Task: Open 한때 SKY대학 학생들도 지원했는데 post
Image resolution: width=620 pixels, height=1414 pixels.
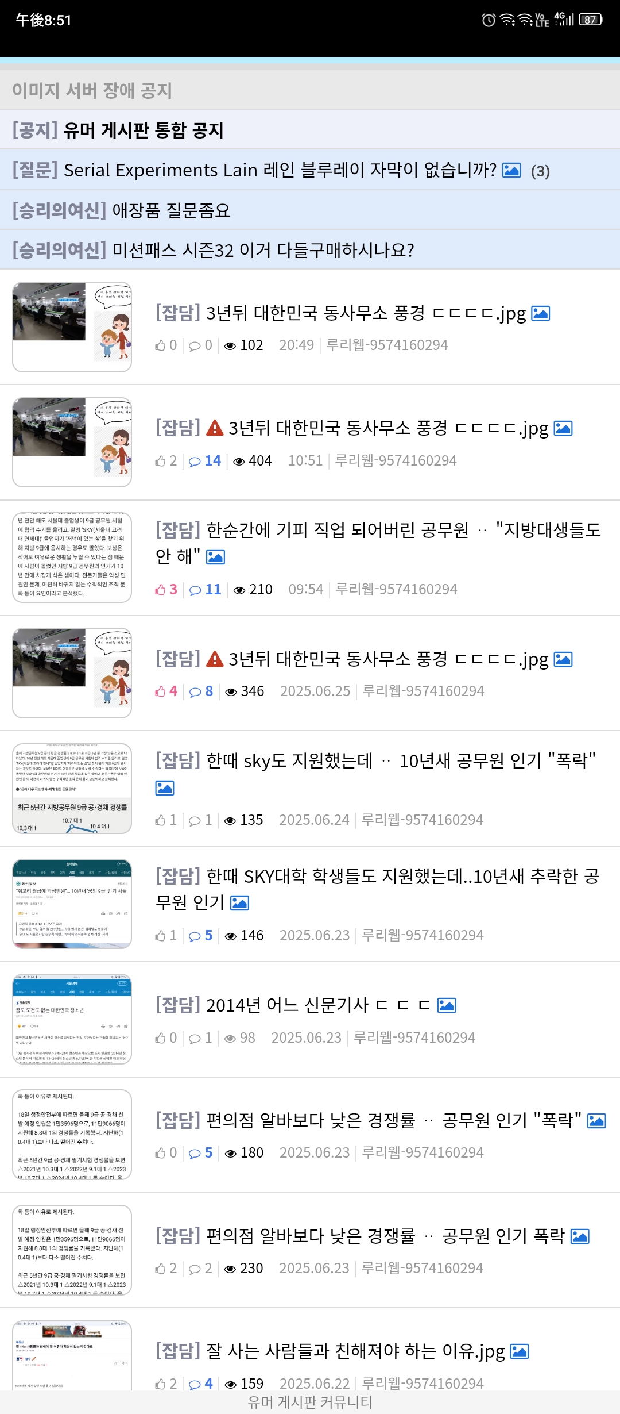Action: [378, 889]
